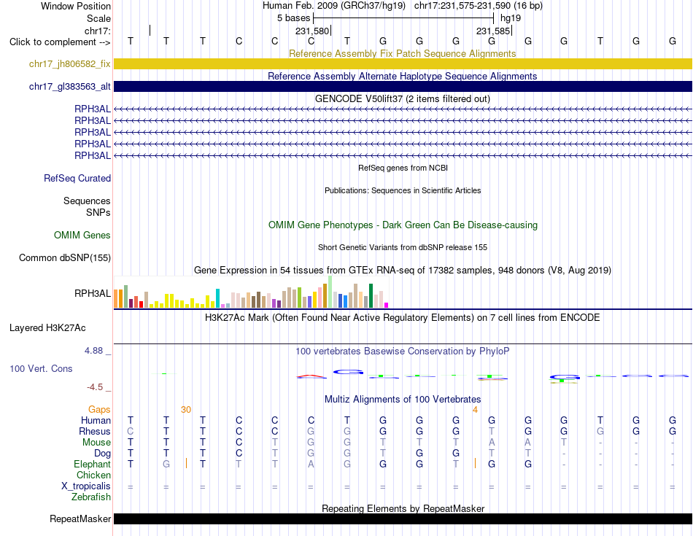
Task: Open the Short Genetic Variants from dbSNP release 155 title
Action: (403, 247)
